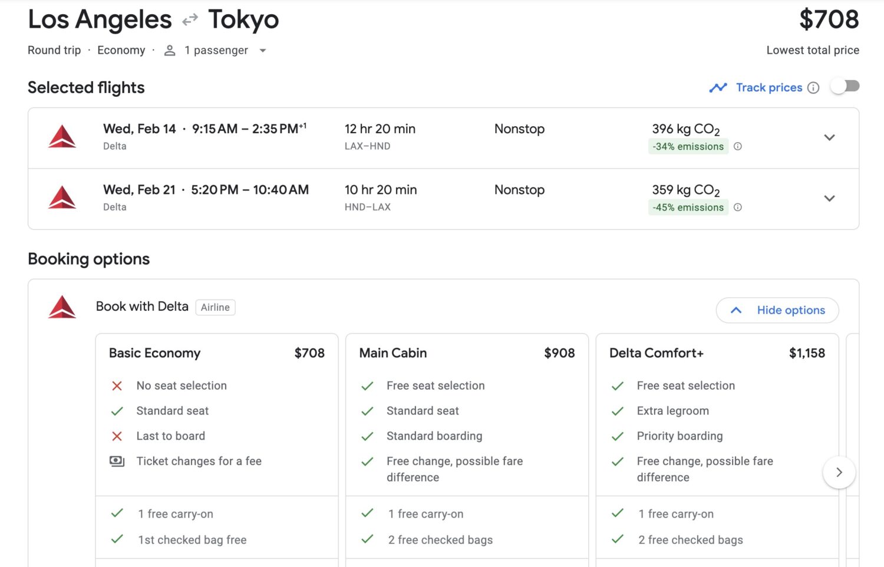
Task: Open the Economy cabin class selector
Action: point(121,50)
